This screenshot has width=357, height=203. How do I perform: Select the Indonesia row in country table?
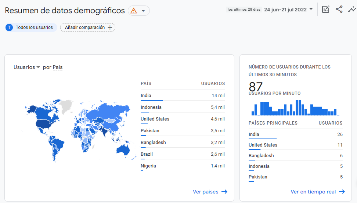[x=183, y=107]
